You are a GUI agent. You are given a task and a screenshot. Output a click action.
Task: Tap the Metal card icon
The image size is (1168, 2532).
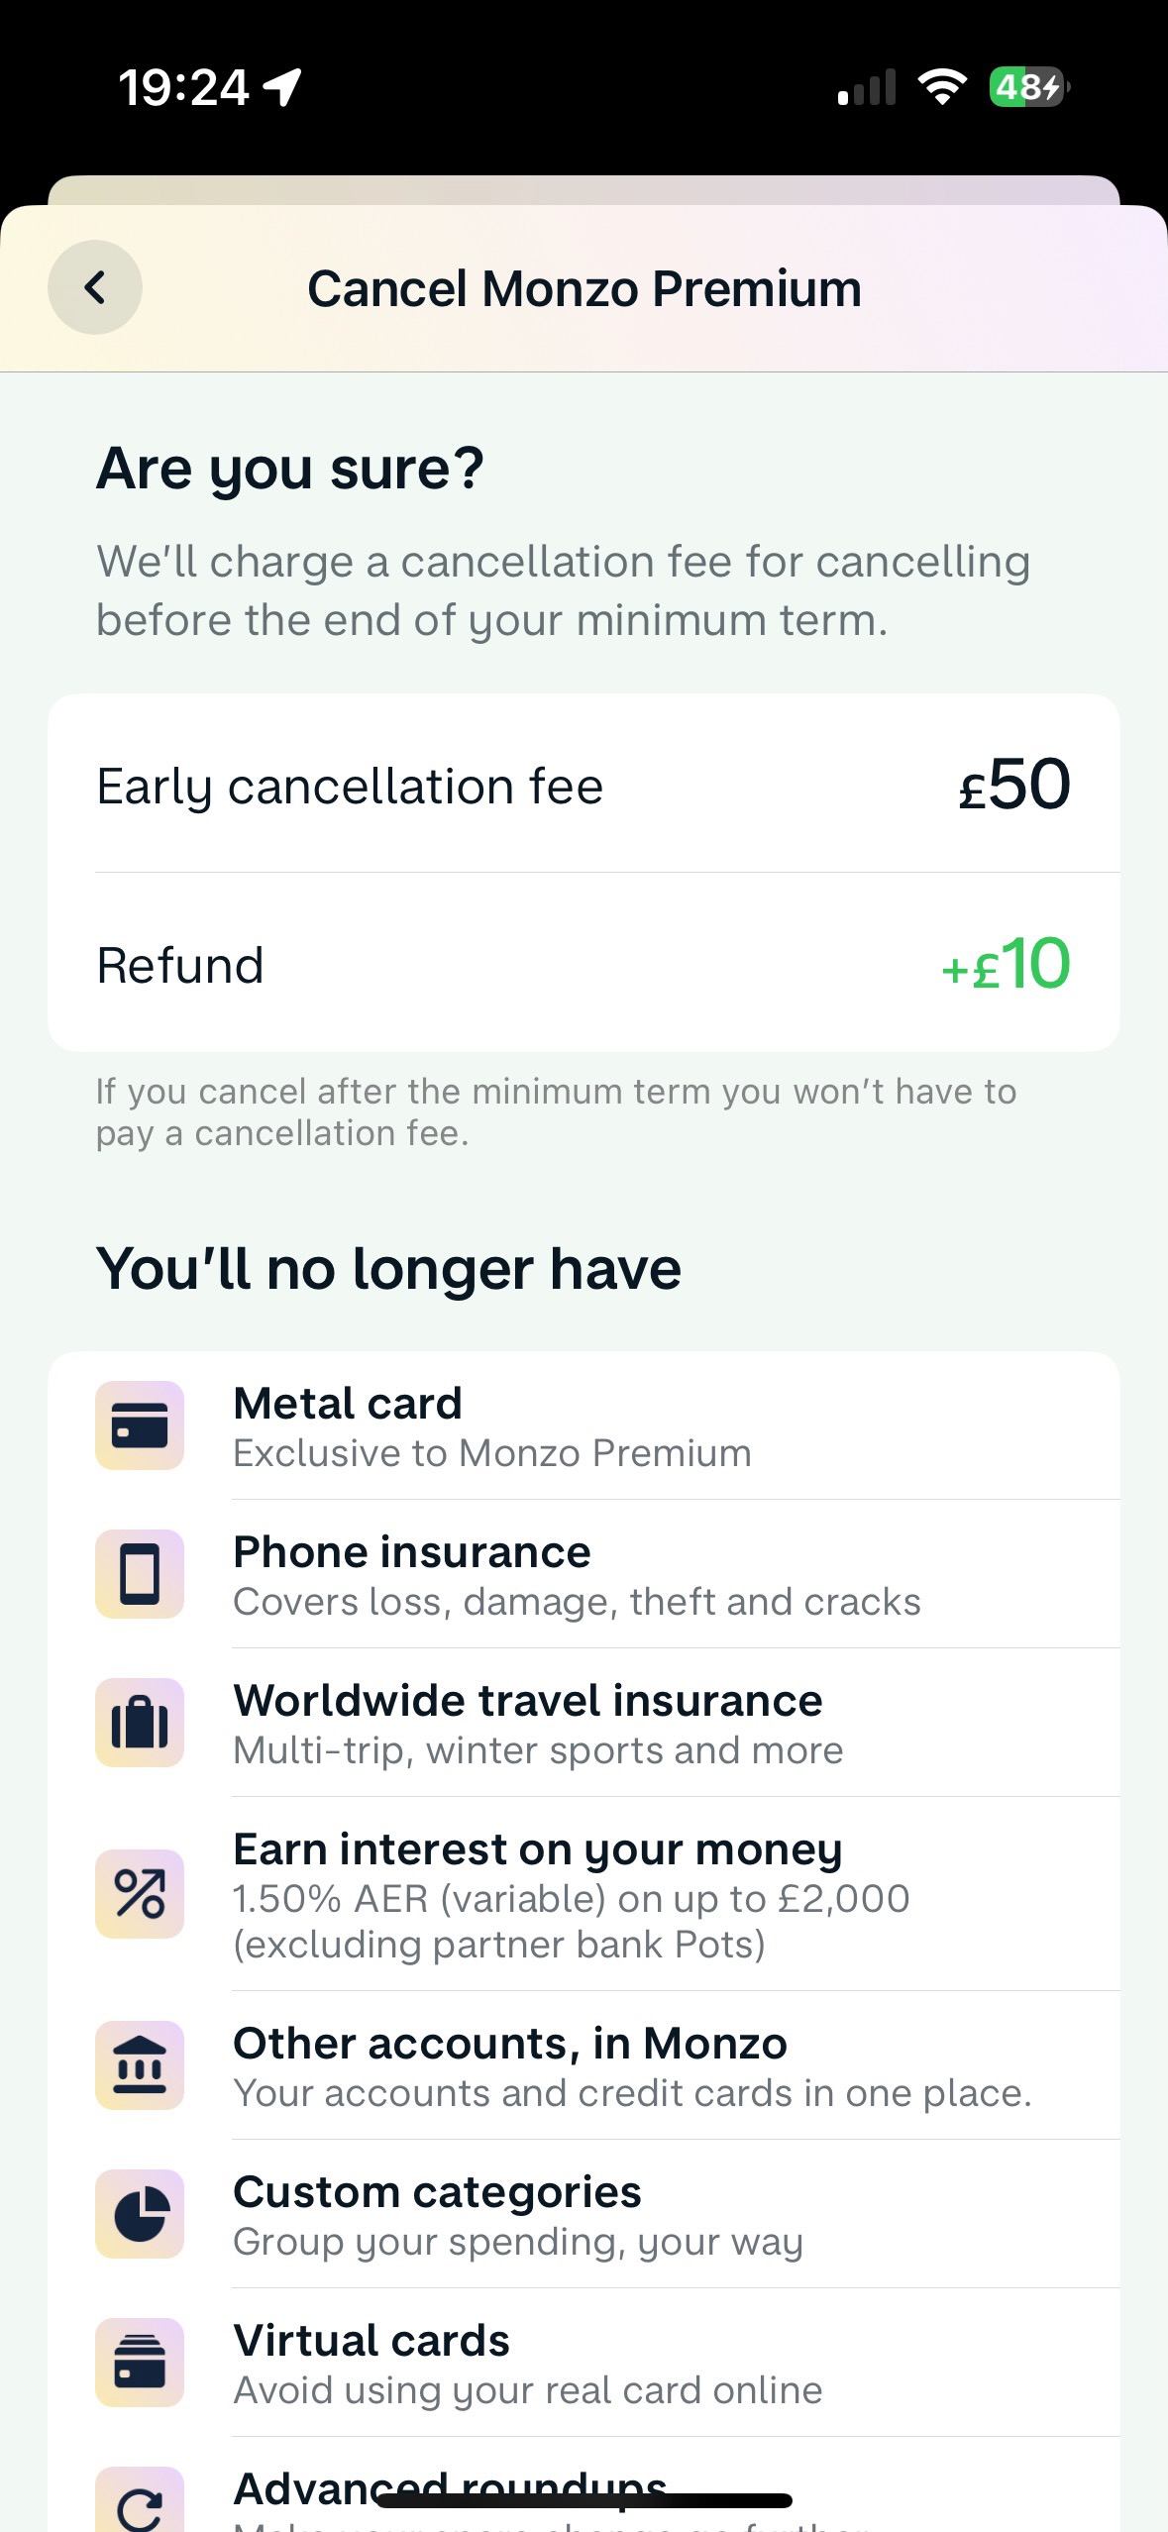(140, 1425)
